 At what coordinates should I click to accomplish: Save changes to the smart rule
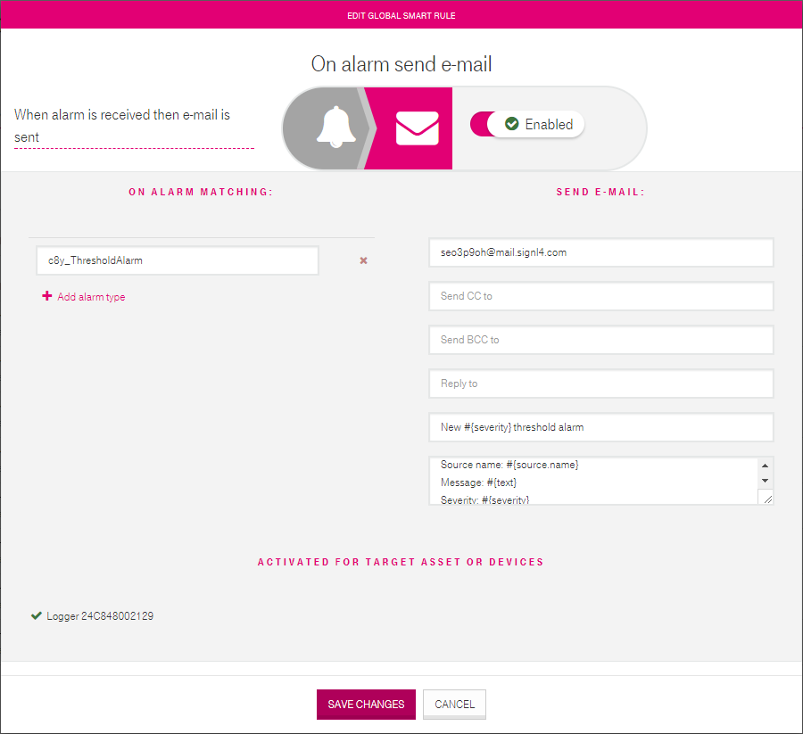coord(366,705)
